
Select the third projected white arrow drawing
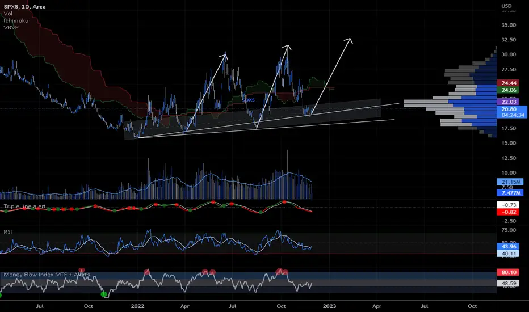331,76
